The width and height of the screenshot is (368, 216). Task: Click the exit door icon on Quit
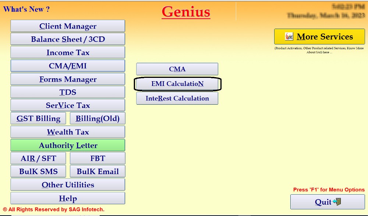[x=337, y=202]
